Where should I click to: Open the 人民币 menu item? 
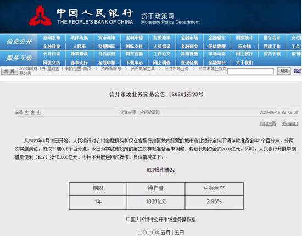pos(79,47)
